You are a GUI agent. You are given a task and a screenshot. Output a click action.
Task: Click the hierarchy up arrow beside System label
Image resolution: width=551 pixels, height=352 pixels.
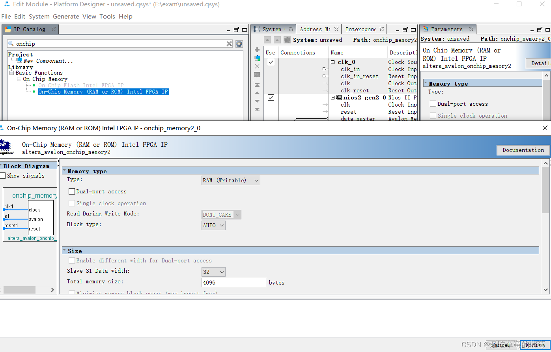pyautogui.click(x=277, y=40)
